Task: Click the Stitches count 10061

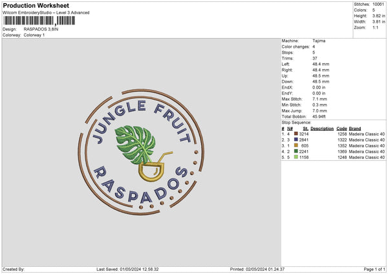Action: [378, 5]
